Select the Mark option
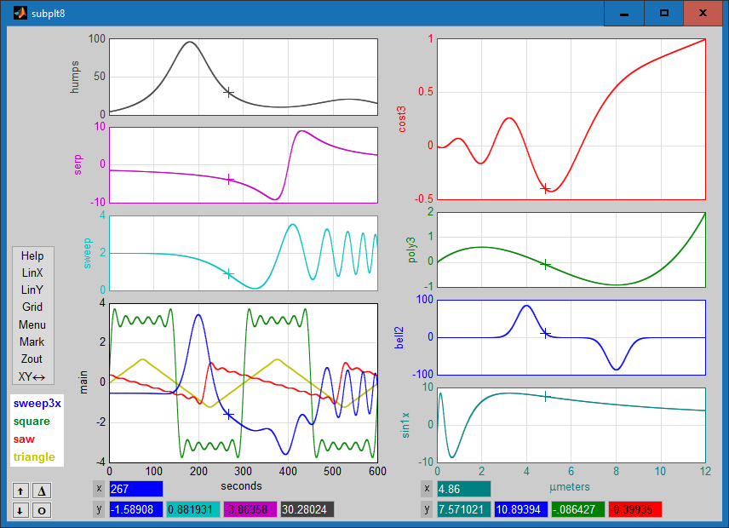 point(32,342)
